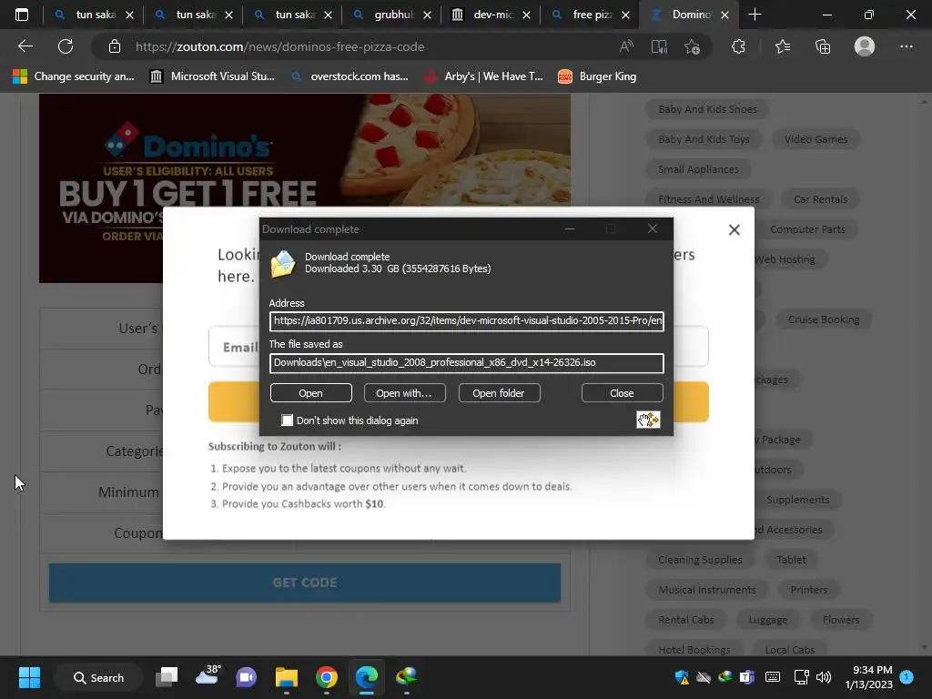Open Burger King bookmark
Screen dimensions: 932x699
tap(597, 76)
